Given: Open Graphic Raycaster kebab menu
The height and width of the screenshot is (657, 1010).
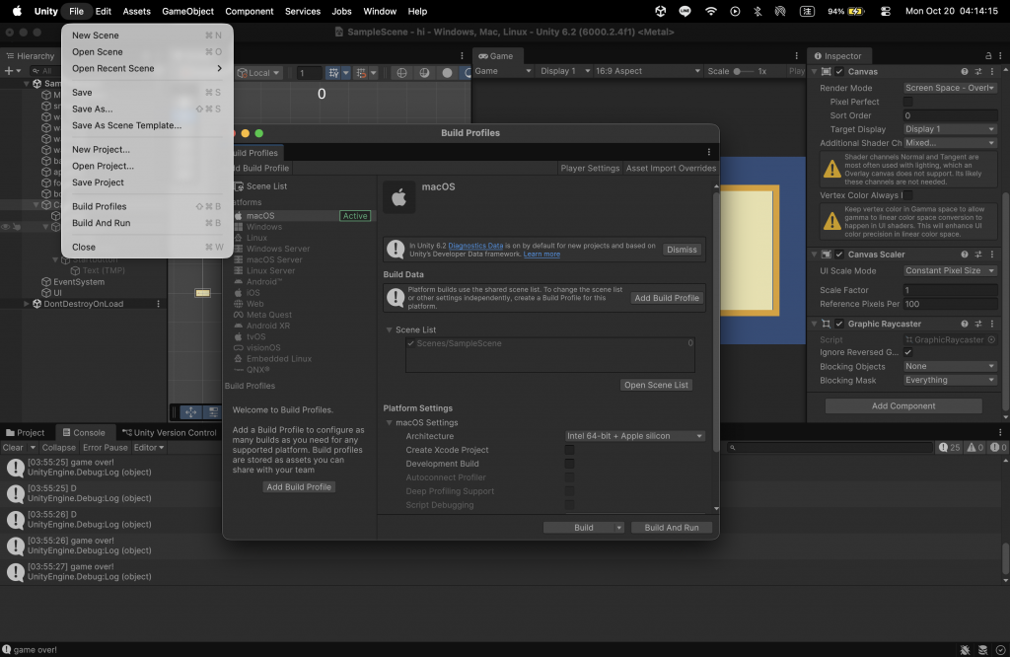Looking at the screenshot, I should tap(992, 324).
